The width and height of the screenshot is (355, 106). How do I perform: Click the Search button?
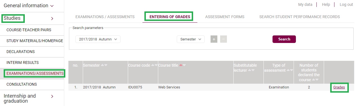(284, 39)
